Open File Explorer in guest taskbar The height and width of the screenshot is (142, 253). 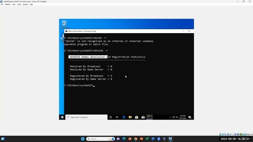click(130, 117)
